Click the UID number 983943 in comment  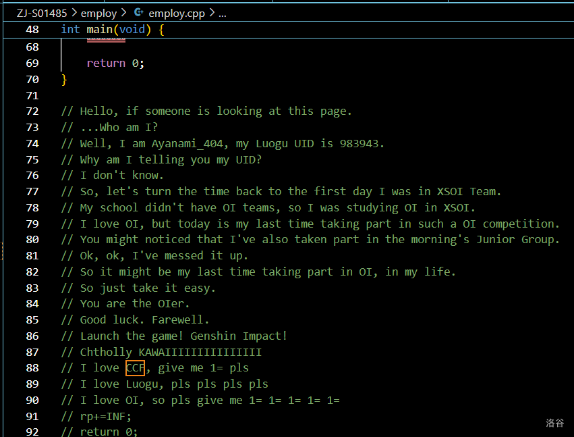tap(362, 143)
